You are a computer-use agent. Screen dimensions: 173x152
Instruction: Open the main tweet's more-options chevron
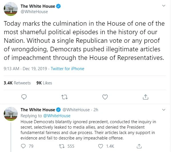coord(163,6)
